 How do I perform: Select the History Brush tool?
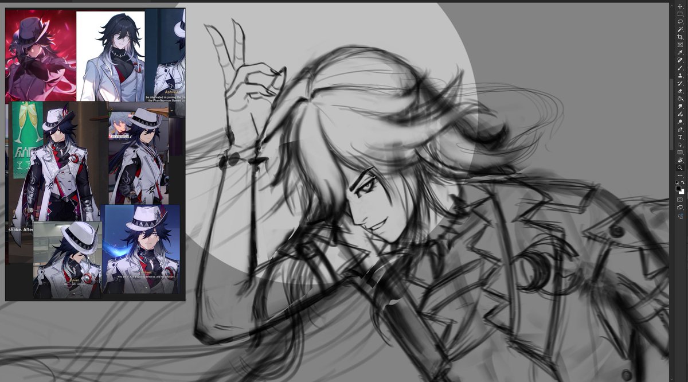680,83
